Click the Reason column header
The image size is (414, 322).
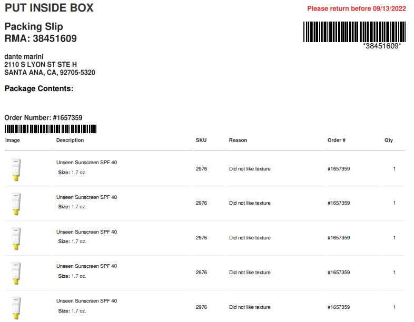[x=238, y=140]
